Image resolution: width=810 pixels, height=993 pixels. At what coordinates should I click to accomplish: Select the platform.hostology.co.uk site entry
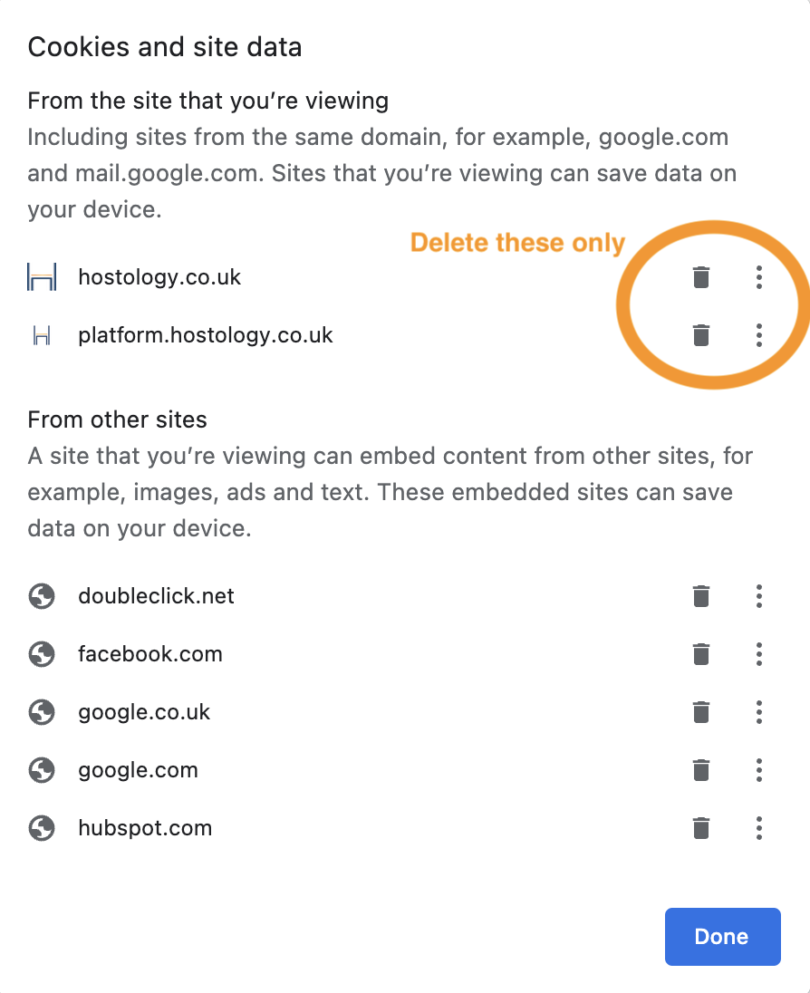click(206, 335)
